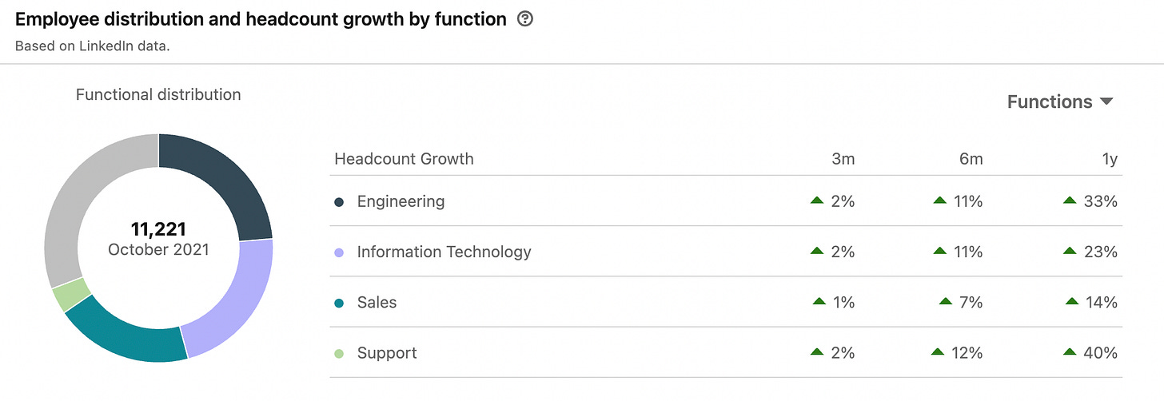Click the Engineering dark dot legend marker

coord(339,202)
